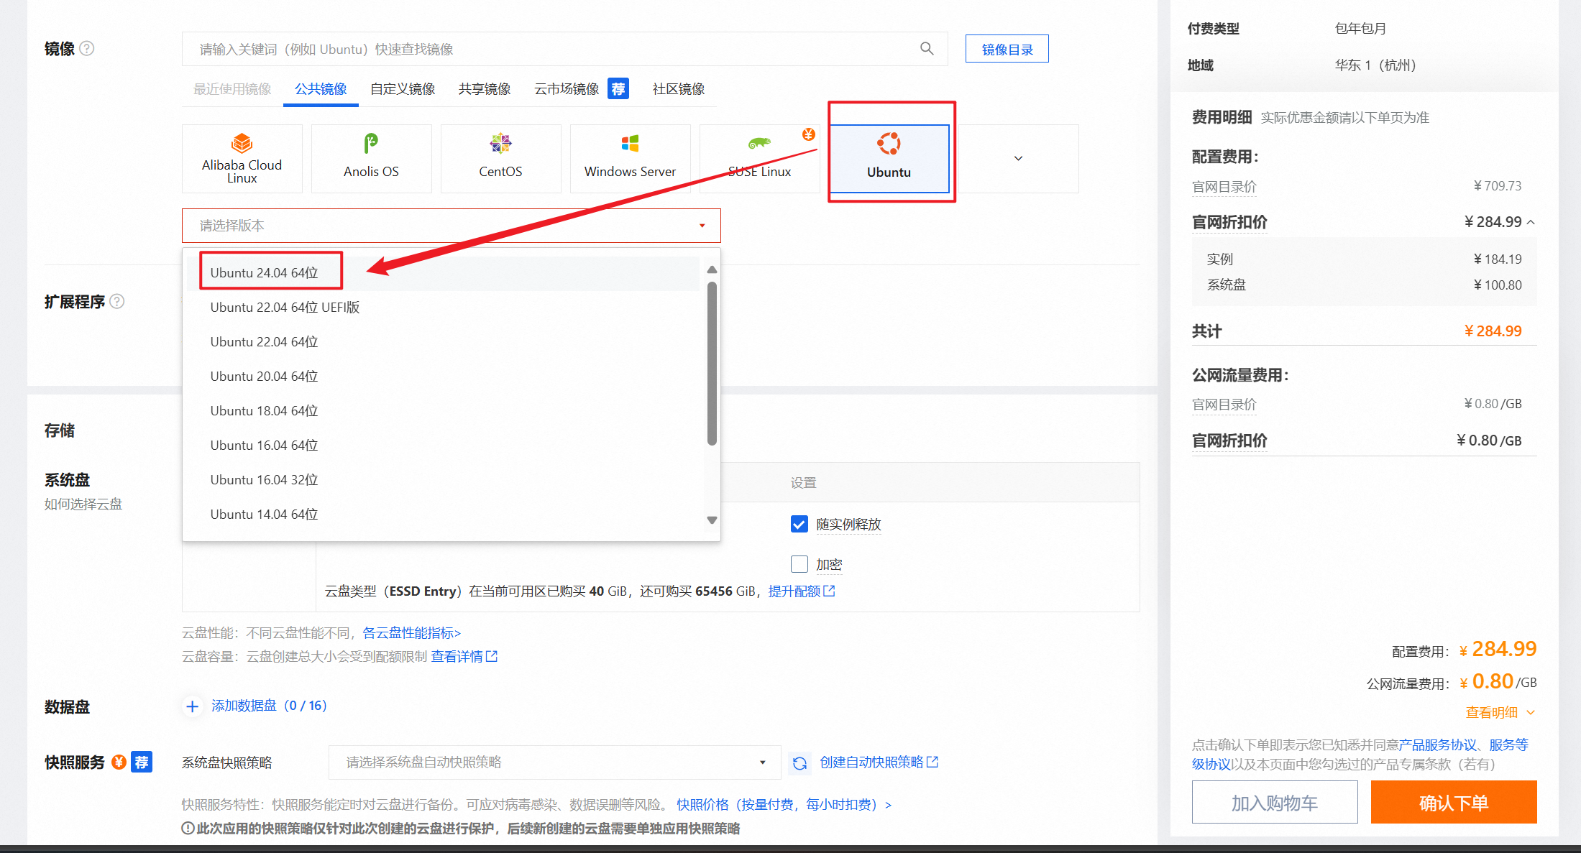Screen dimensions: 1581x853
Task: Open the 请选择版本 version dropdown
Action: (452, 226)
